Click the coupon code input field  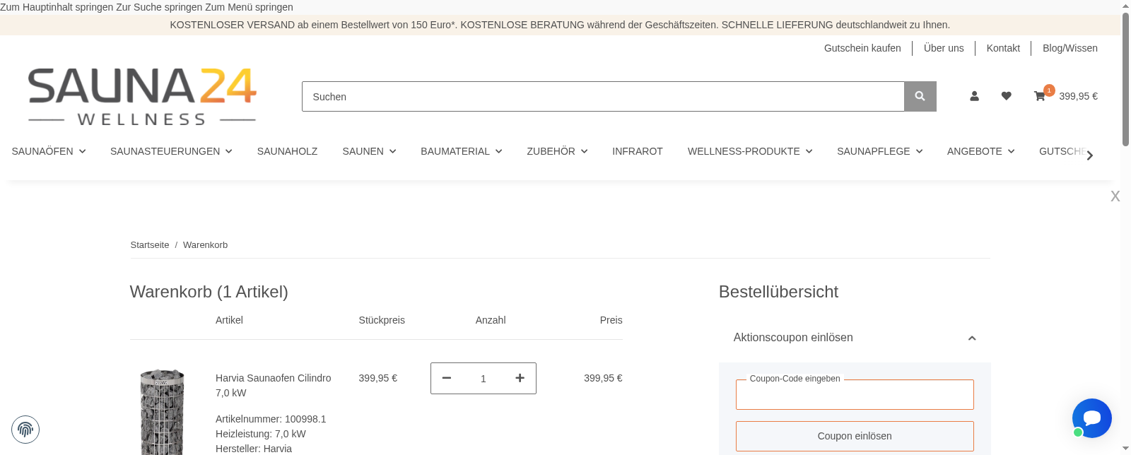[x=854, y=395]
